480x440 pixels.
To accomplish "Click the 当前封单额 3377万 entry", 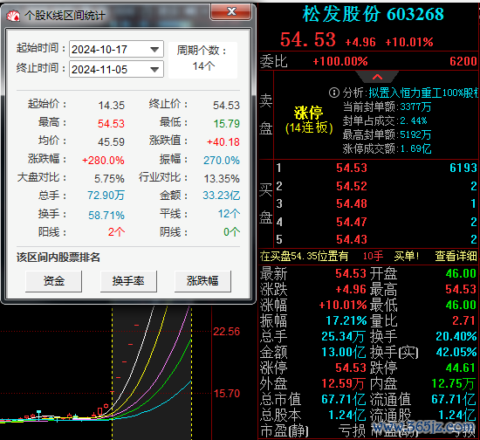I will (x=387, y=107).
